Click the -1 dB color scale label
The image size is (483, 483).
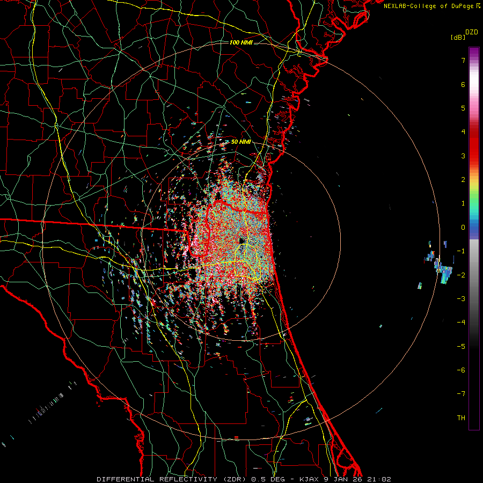pyautogui.click(x=461, y=251)
